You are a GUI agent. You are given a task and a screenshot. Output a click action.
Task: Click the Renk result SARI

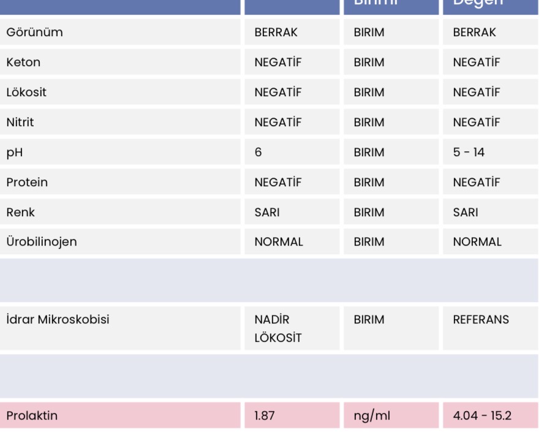click(x=267, y=212)
